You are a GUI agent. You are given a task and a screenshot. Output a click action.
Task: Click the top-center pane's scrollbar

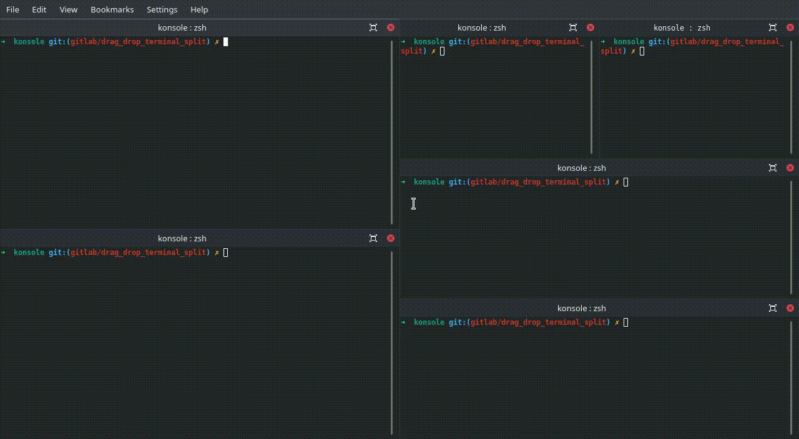pyautogui.click(x=592, y=97)
